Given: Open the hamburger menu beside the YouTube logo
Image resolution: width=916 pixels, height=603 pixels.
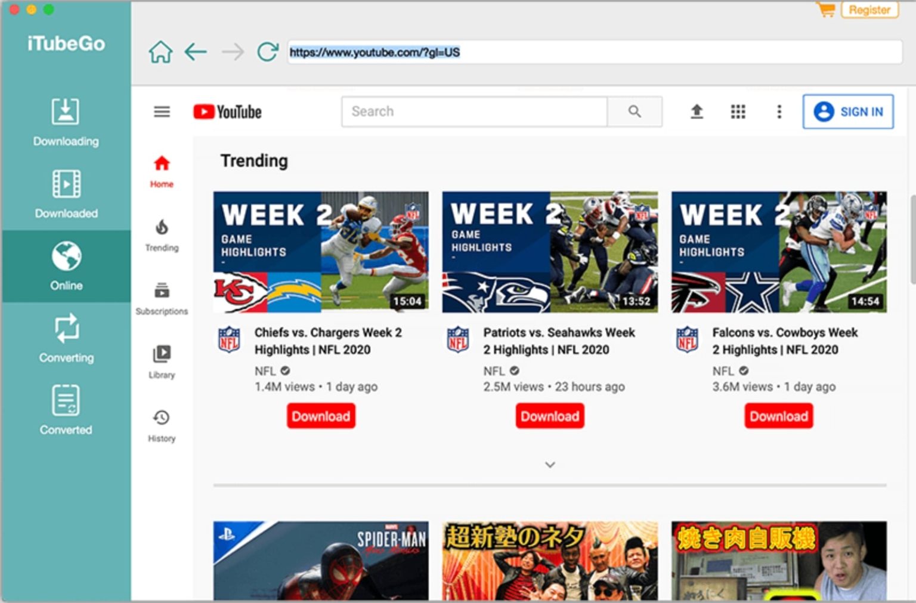Looking at the screenshot, I should tap(161, 112).
